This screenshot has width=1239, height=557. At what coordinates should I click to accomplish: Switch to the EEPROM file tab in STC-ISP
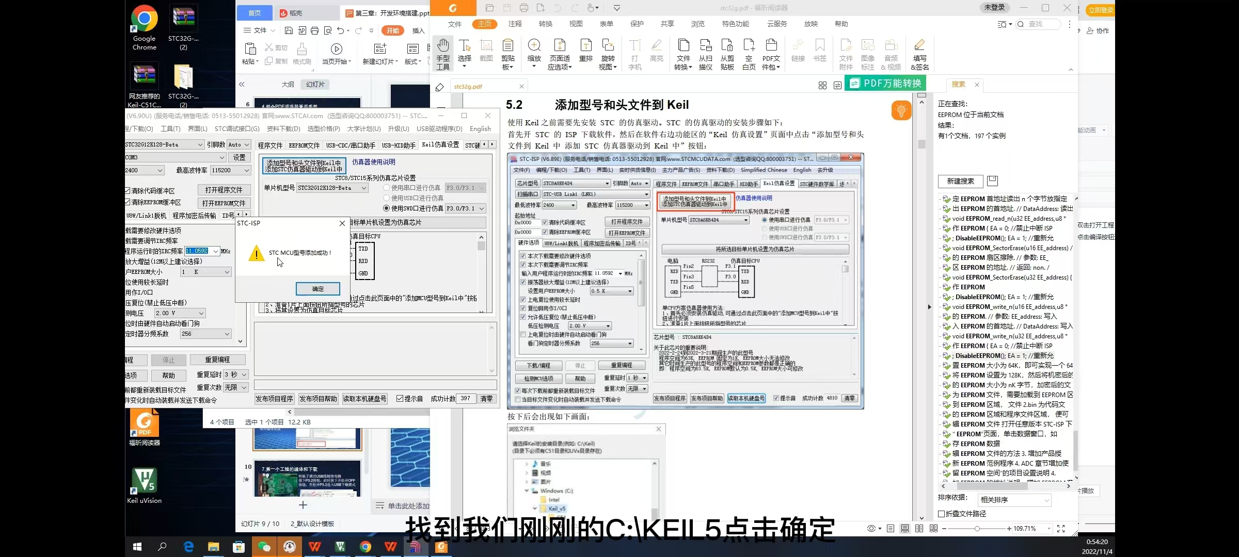click(304, 145)
